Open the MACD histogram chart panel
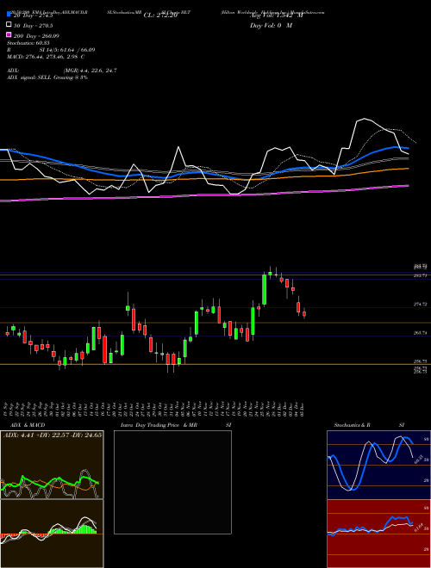This screenshot has width=431, height=568. tap(52, 534)
